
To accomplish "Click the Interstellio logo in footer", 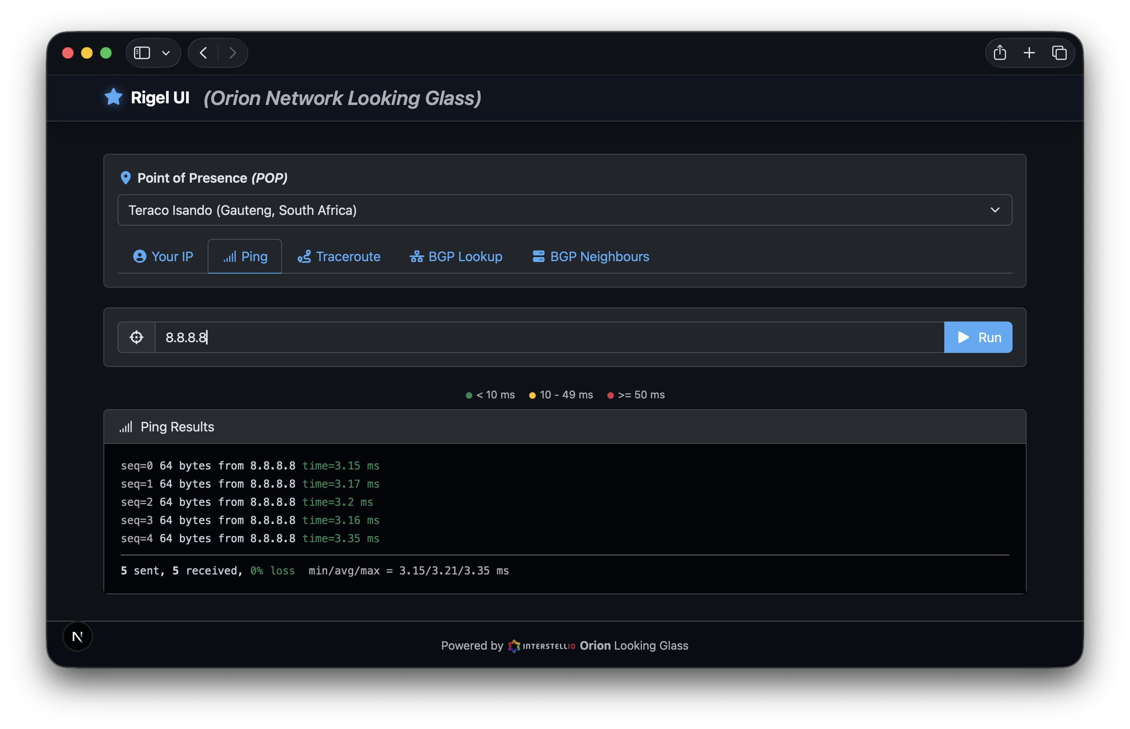I will click(541, 646).
